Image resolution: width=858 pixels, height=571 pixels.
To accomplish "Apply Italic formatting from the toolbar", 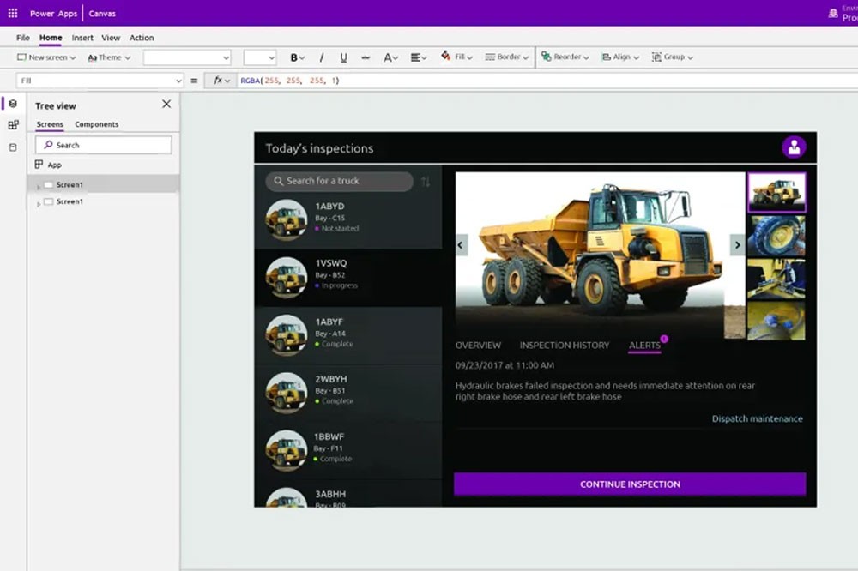I will (320, 57).
